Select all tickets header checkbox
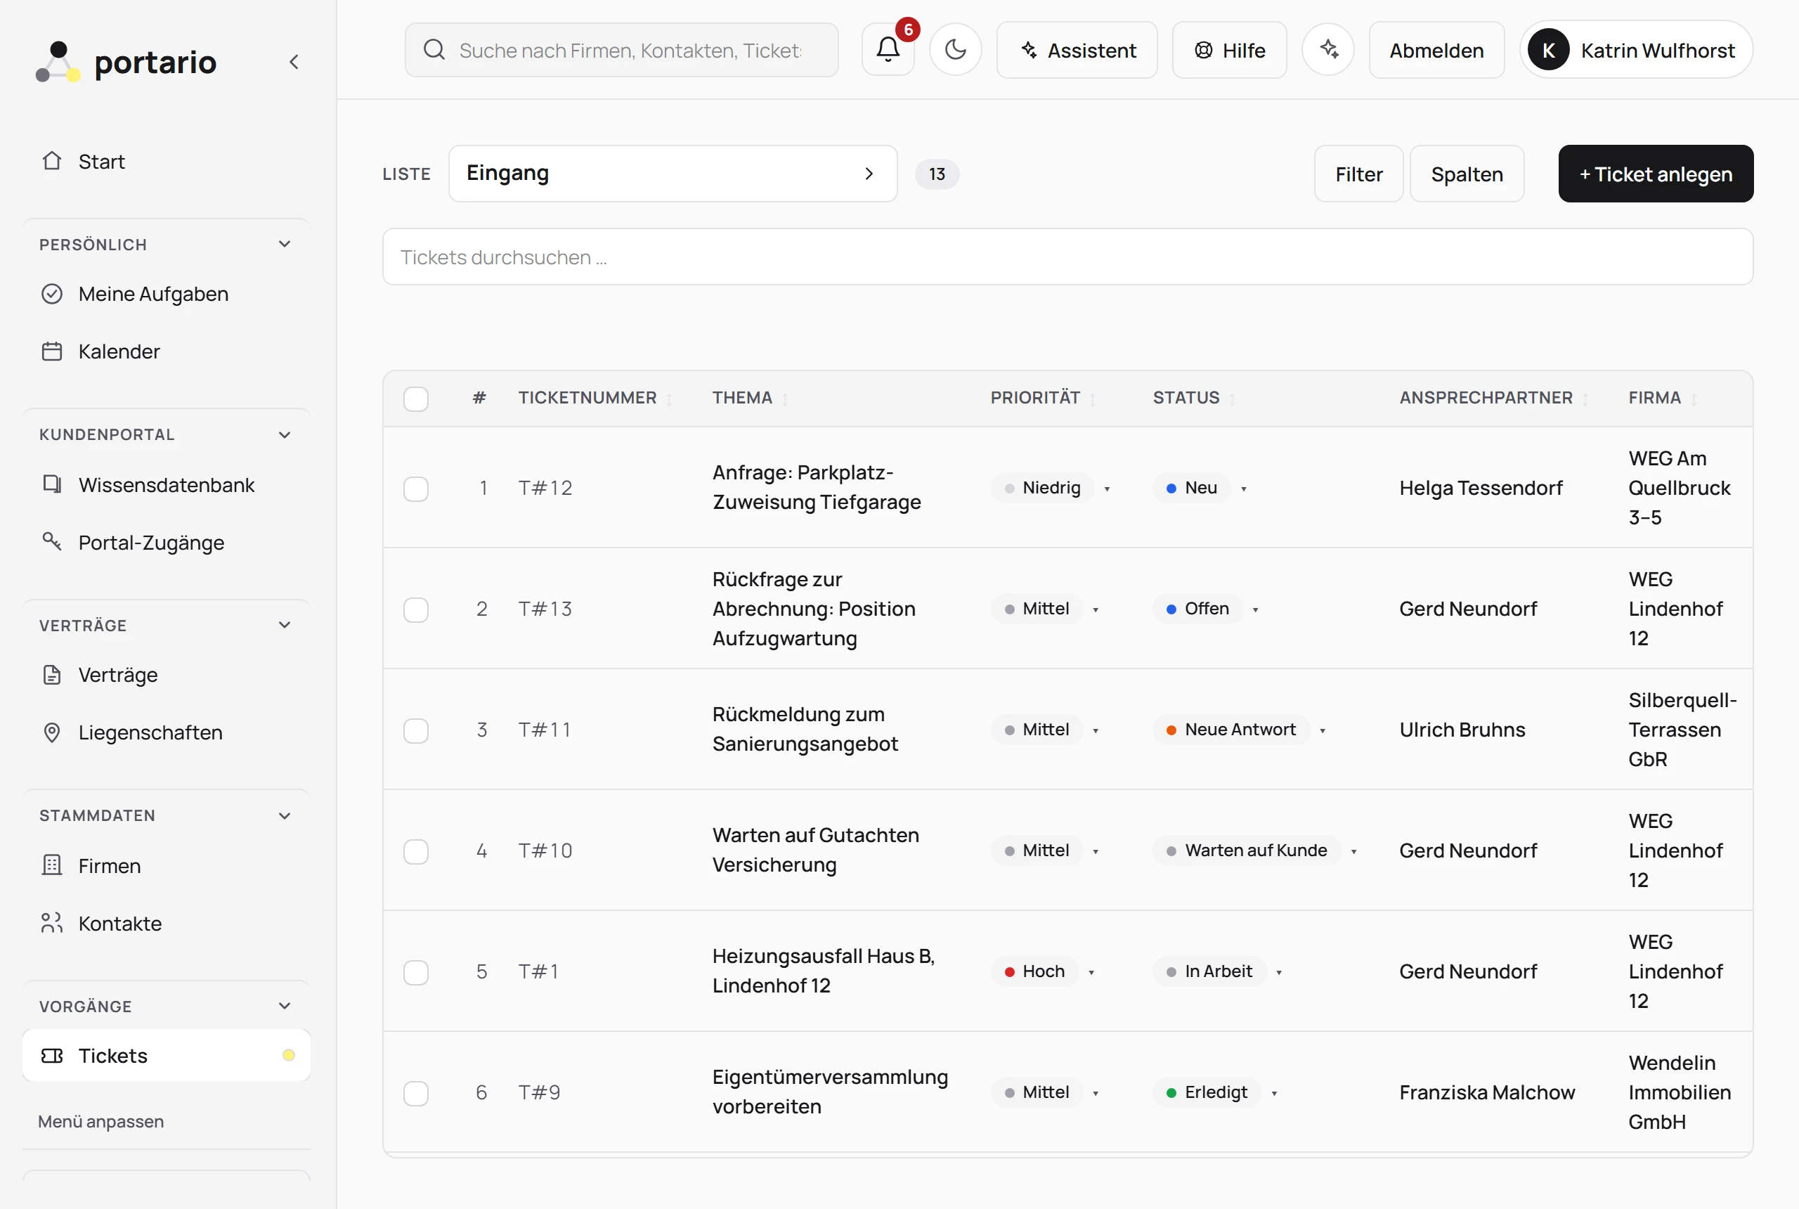Image resolution: width=1799 pixels, height=1209 pixels. point(416,399)
